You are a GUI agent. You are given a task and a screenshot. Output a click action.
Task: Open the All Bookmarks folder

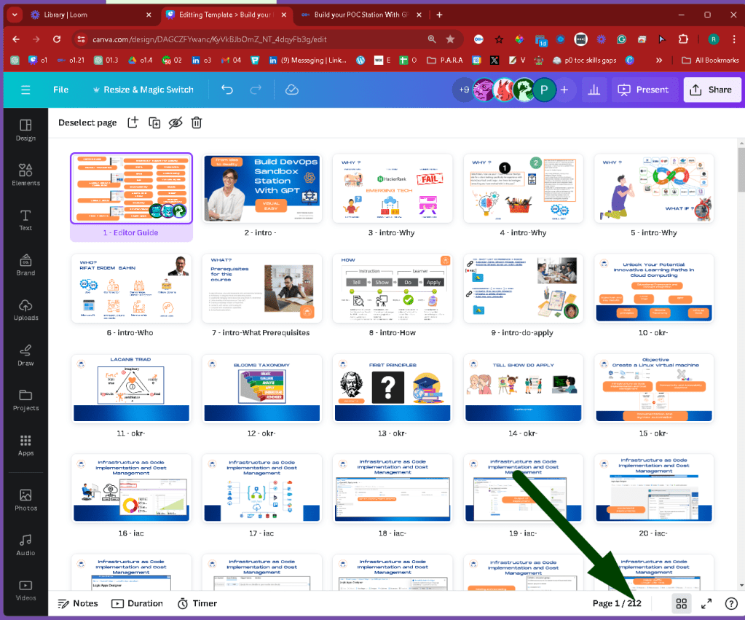[710, 60]
